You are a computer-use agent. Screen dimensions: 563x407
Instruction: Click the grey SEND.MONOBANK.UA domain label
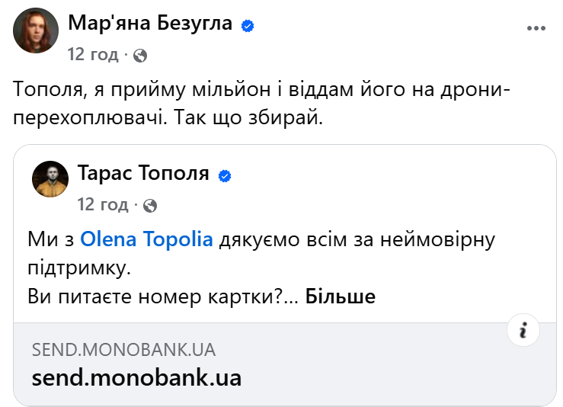pos(123,350)
